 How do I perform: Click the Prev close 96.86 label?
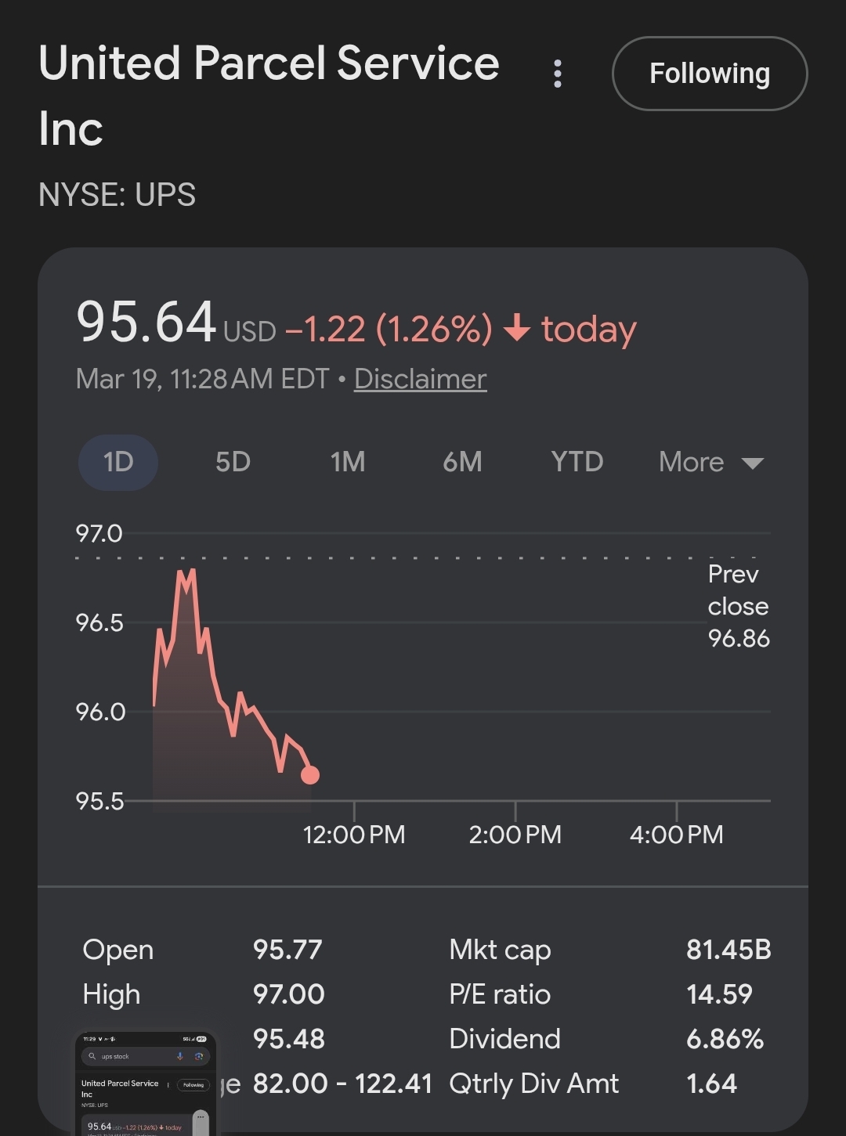738,607
